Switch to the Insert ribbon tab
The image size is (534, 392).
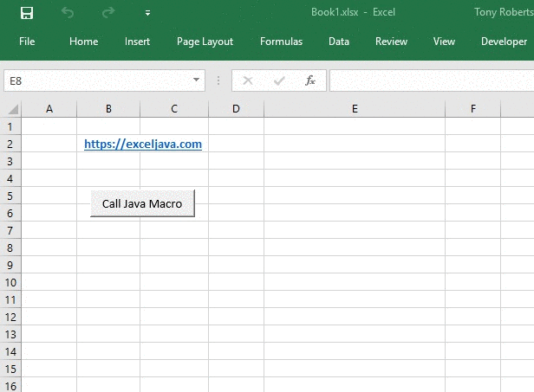pyautogui.click(x=137, y=42)
